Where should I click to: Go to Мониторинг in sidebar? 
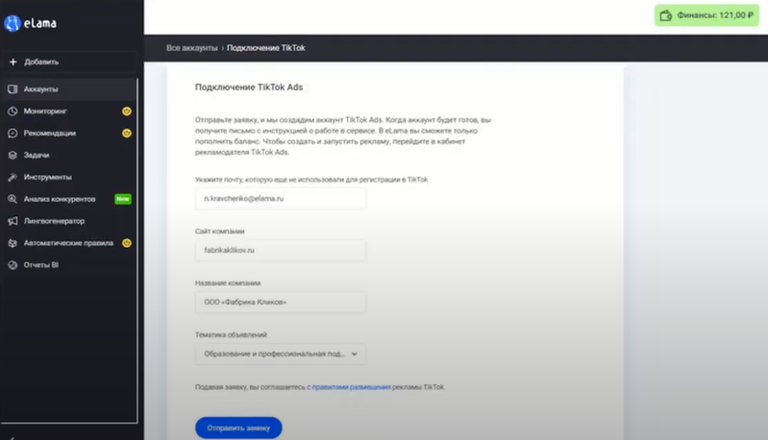[x=68, y=111]
